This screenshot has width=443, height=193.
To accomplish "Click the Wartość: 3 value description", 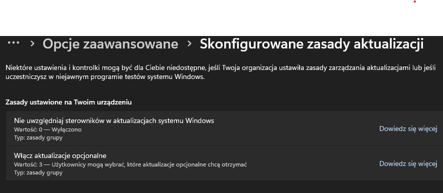I will point(130,164).
